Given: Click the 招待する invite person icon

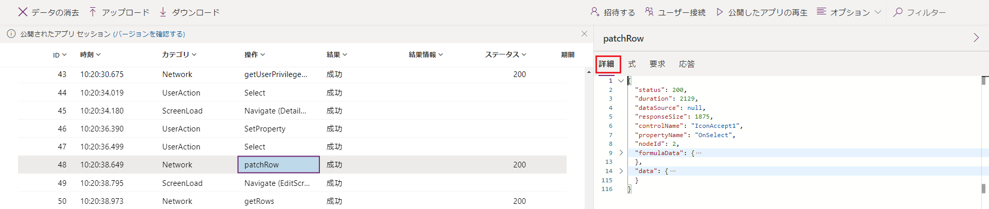Looking at the screenshot, I should tap(594, 12).
